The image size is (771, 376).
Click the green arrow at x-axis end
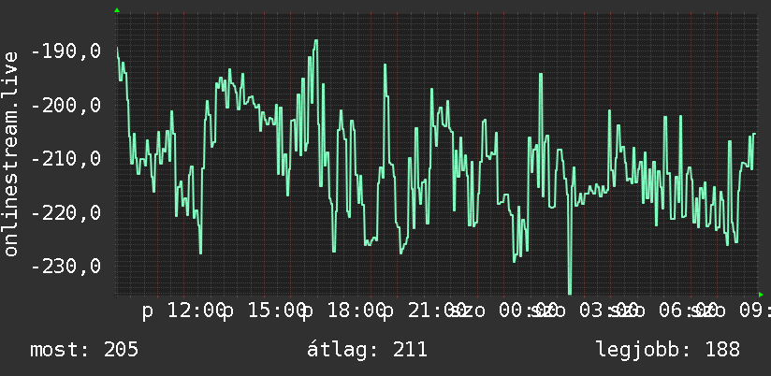(x=761, y=295)
